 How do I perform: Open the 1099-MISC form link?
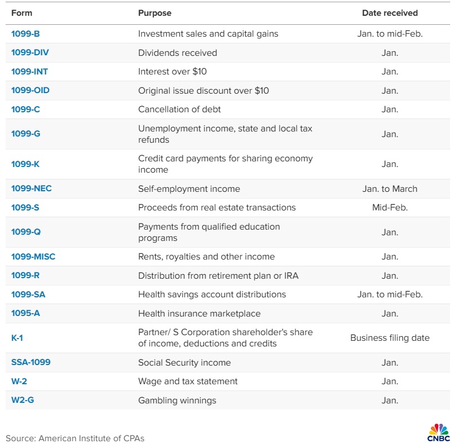point(33,257)
